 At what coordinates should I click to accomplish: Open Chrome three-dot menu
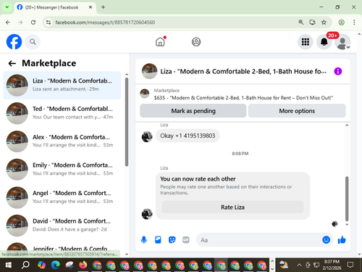coord(354,22)
